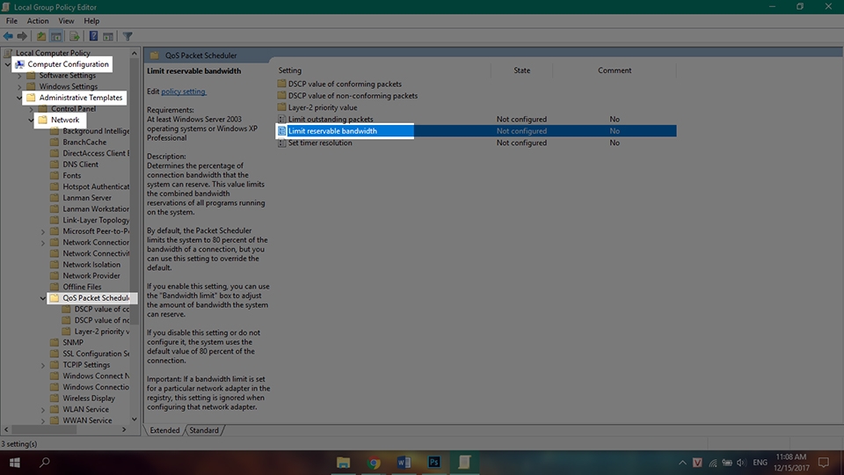Image resolution: width=844 pixels, height=475 pixels.
Task: Click the Windows Start button
Action: [15, 462]
